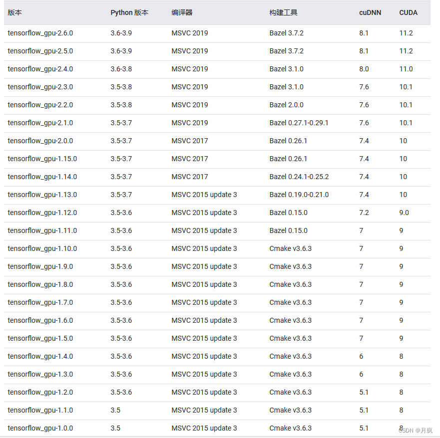Select the tensorflow_gpu-1.3.0 cell
The height and width of the screenshot is (438, 440).
pos(40,374)
